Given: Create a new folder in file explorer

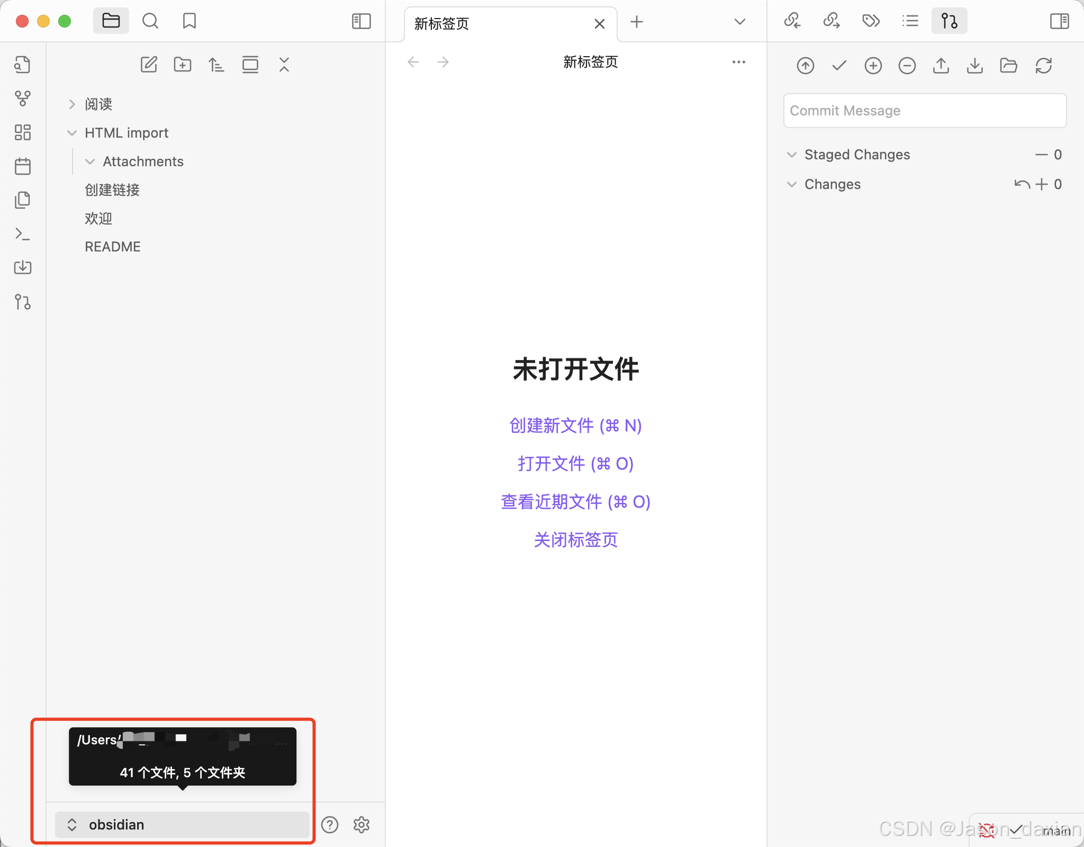Looking at the screenshot, I should 183,65.
